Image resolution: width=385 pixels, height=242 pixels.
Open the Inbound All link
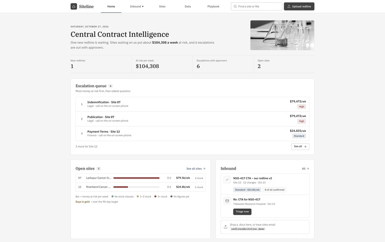305,169
